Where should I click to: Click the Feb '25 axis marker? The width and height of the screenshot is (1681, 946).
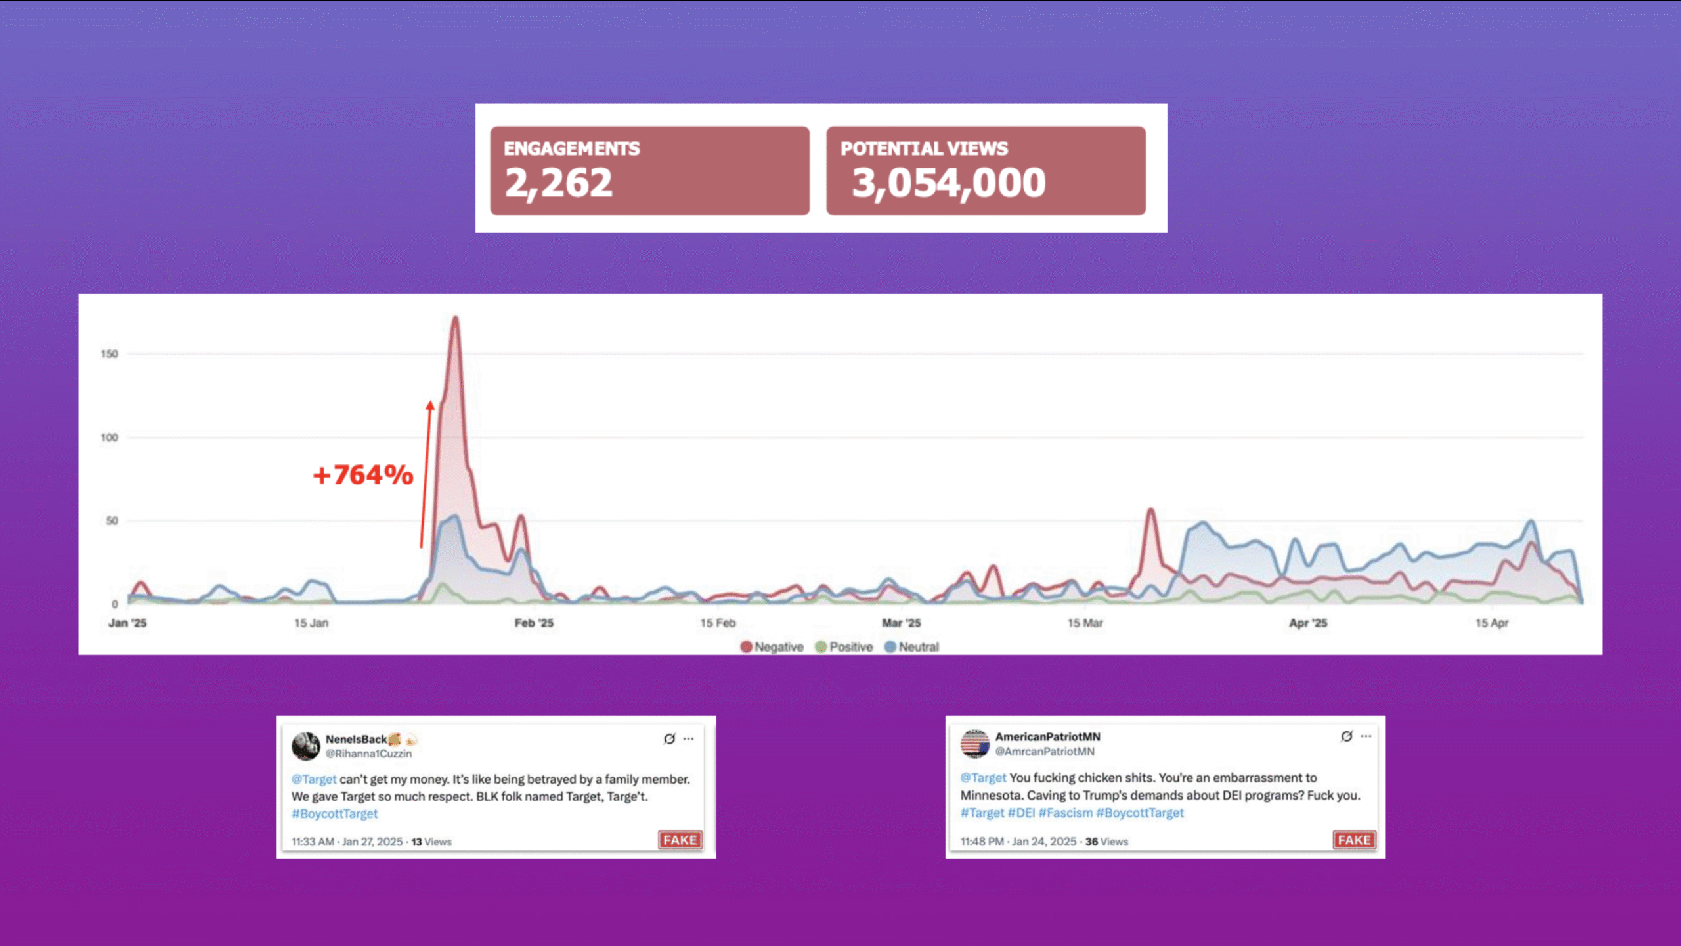(534, 623)
